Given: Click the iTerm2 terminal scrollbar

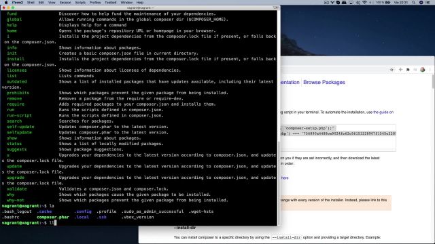Looking at the screenshot, I should (279, 182).
